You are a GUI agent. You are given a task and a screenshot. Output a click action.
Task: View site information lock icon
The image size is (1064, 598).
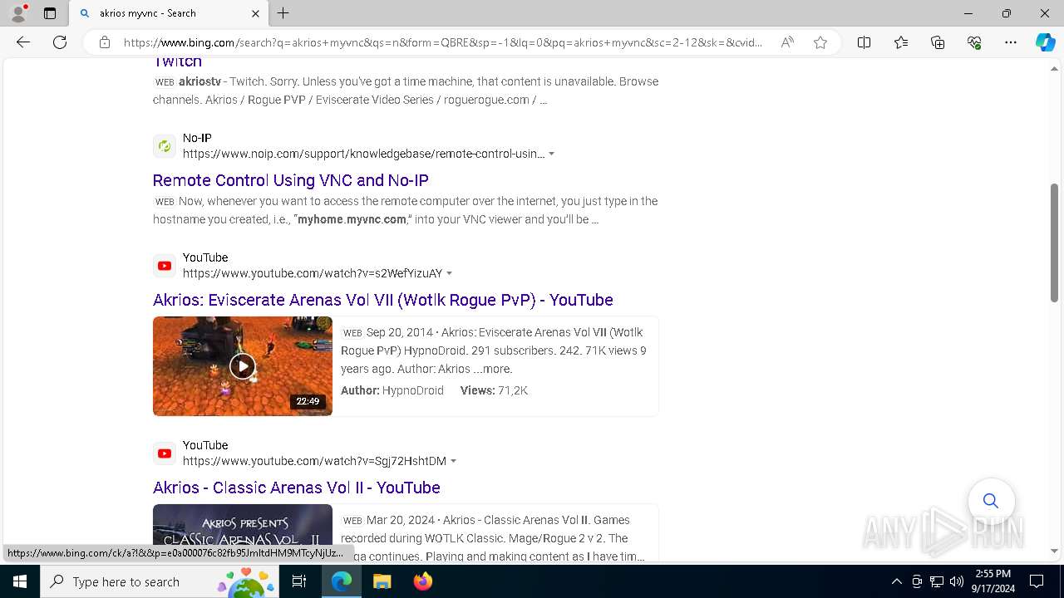click(105, 42)
